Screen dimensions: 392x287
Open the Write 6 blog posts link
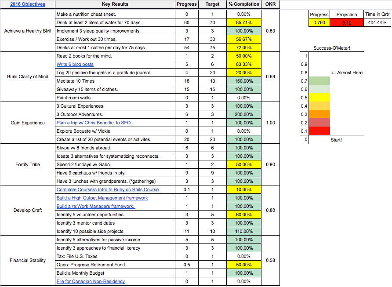(x=75, y=65)
